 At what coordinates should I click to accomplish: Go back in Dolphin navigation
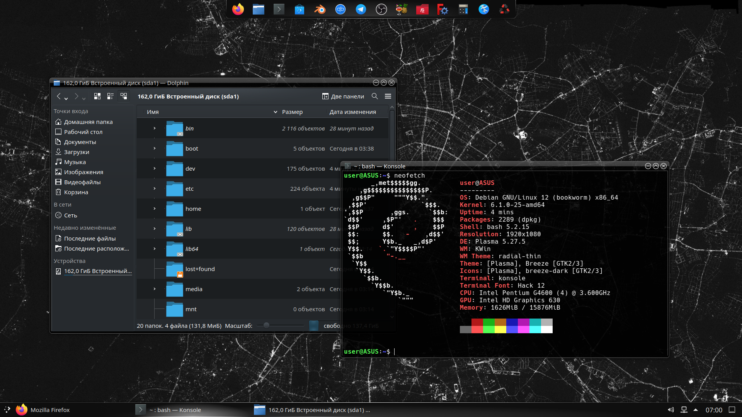tap(59, 96)
